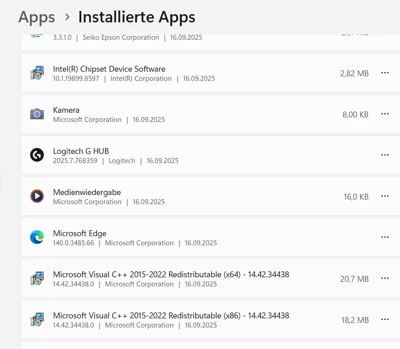400x349 pixels.
Task: Click the Kamera app camera icon
Action: (37, 114)
